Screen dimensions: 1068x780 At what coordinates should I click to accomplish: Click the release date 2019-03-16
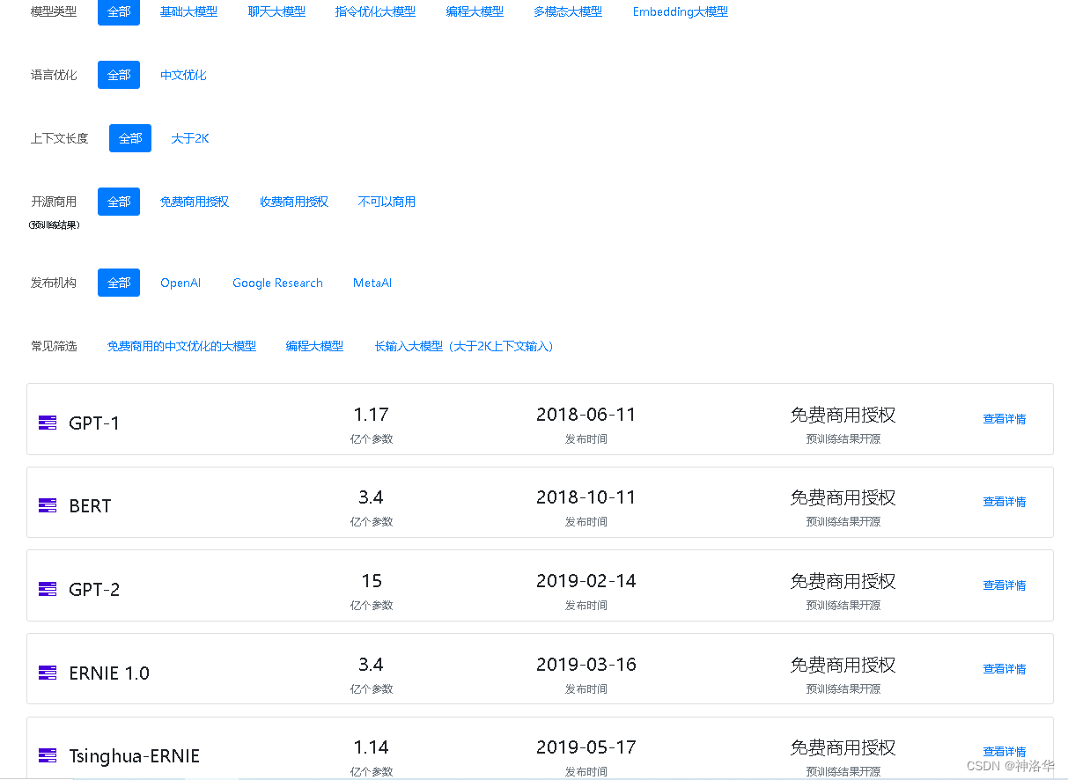pyautogui.click(x=586, y=665)
